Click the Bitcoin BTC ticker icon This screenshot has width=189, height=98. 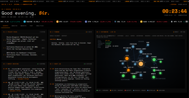point(57,22)
